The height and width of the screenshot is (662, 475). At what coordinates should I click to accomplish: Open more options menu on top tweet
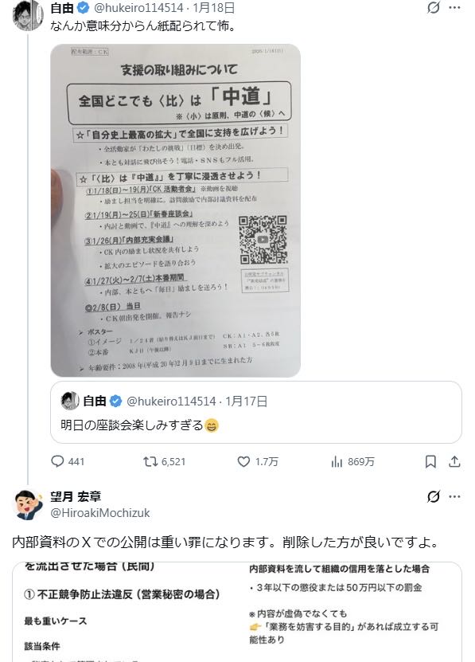pos(455,8)
